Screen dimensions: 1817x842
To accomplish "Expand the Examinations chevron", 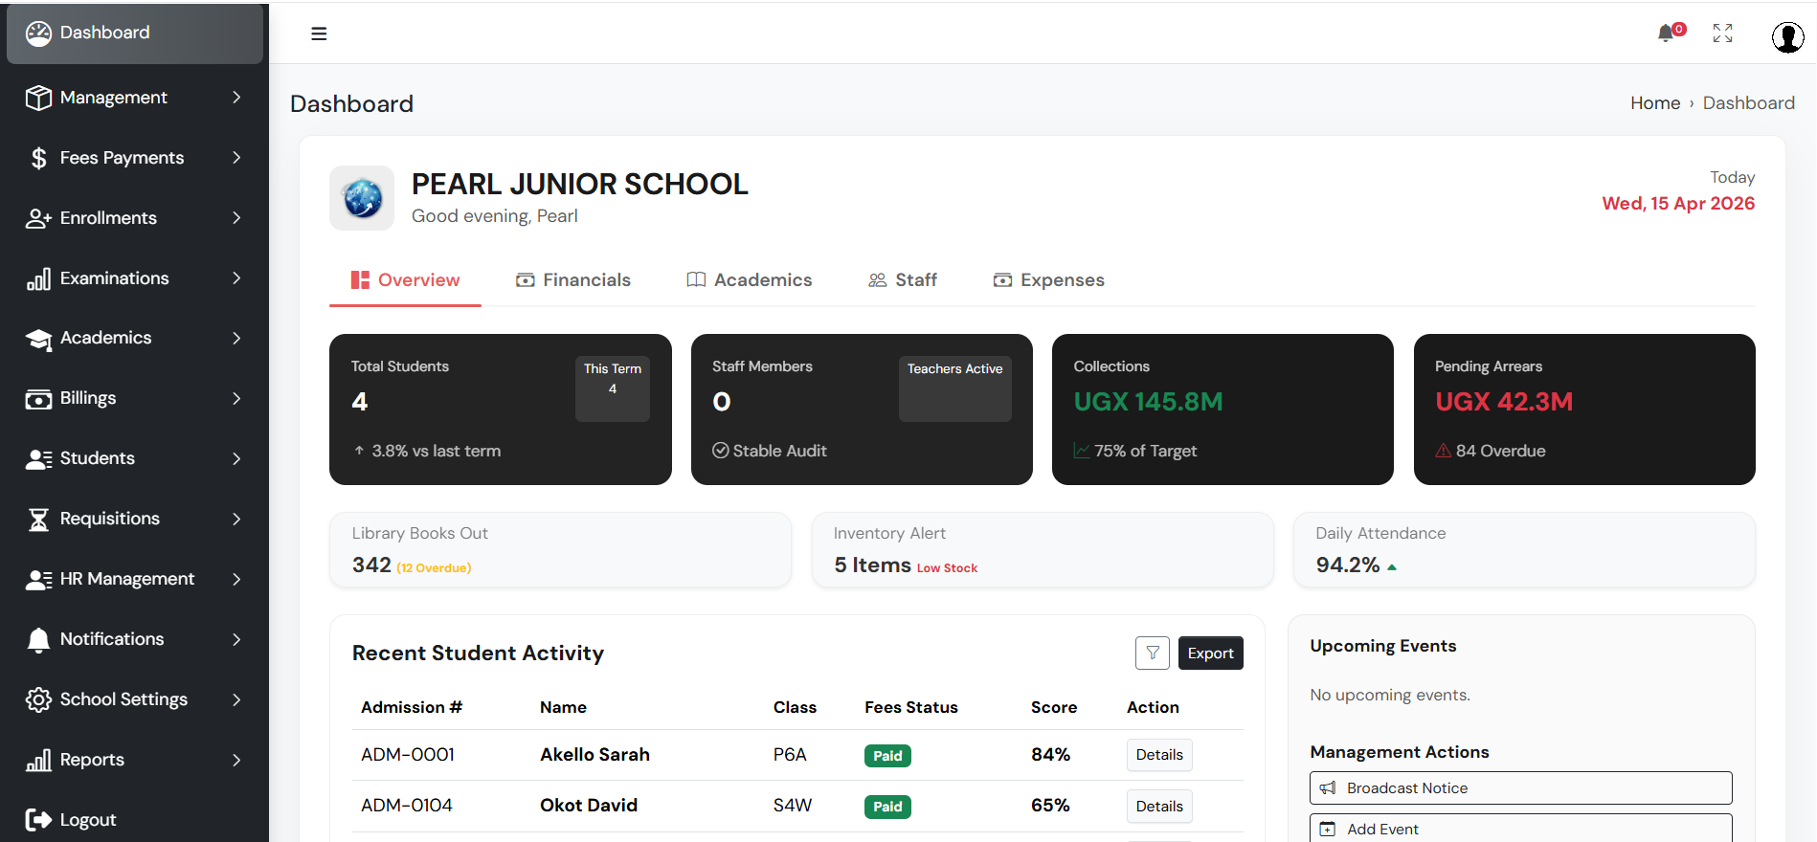I will point(236,278).
